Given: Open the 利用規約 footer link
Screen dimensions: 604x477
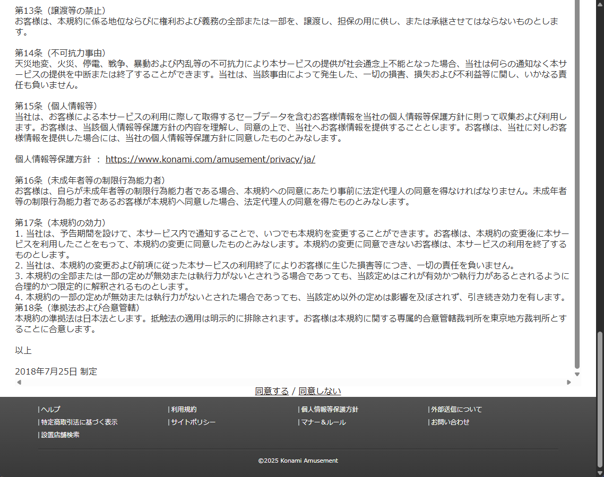Looking at the screenshot, I should [184, 410].
